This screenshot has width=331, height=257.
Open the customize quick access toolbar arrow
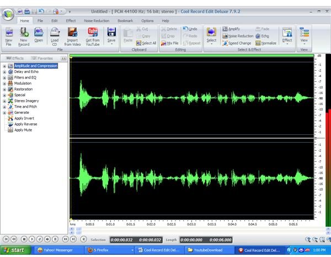pyautogui.click(x=70, y=12)
